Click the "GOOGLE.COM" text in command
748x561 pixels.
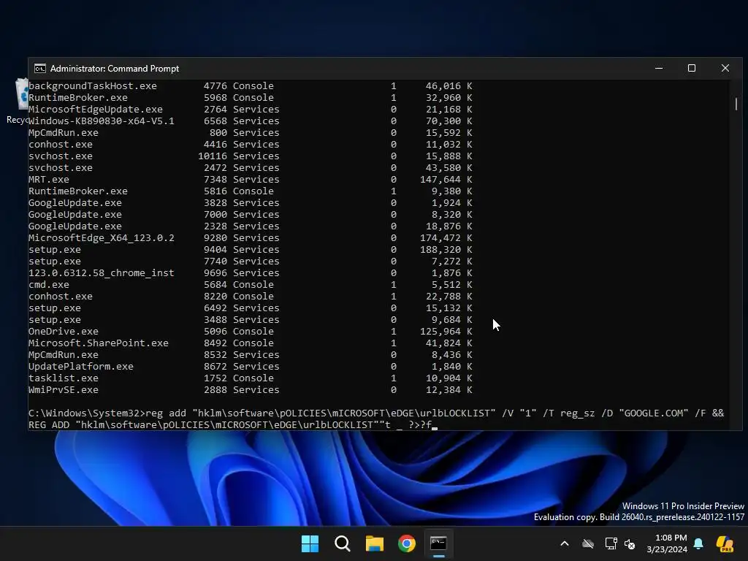(x=654, y=413)
